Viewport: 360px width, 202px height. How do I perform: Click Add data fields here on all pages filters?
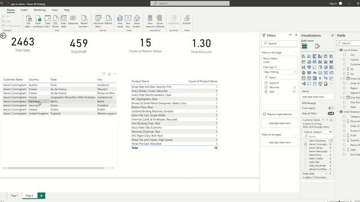coord(280,143)
